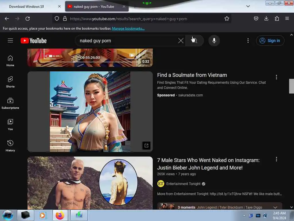Viewport: 294px width, 221px height.
Task: Click the YouTube logo
Action: [34, 41]
